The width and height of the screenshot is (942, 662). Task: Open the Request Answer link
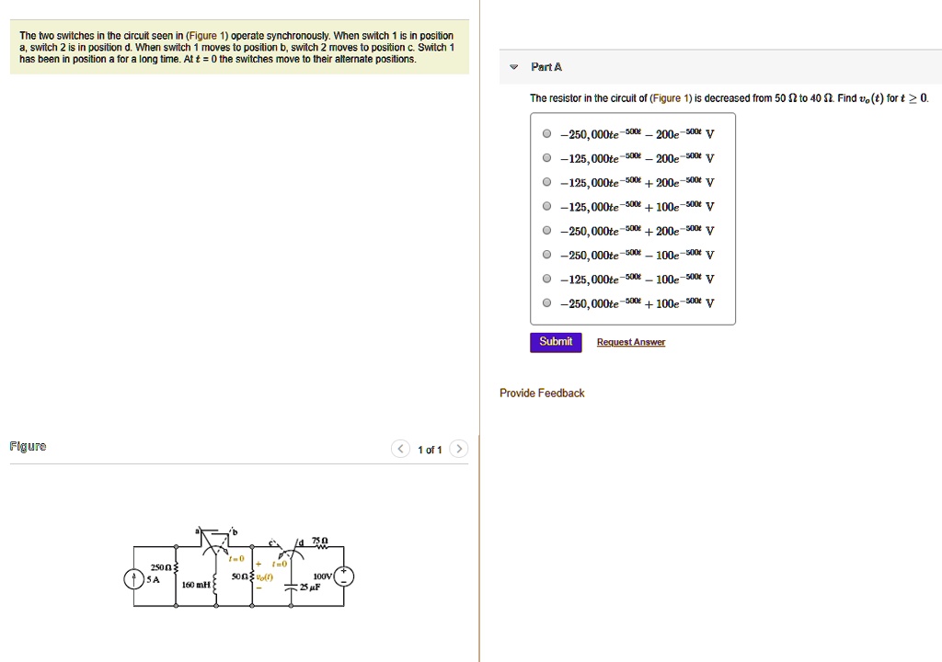630,341
